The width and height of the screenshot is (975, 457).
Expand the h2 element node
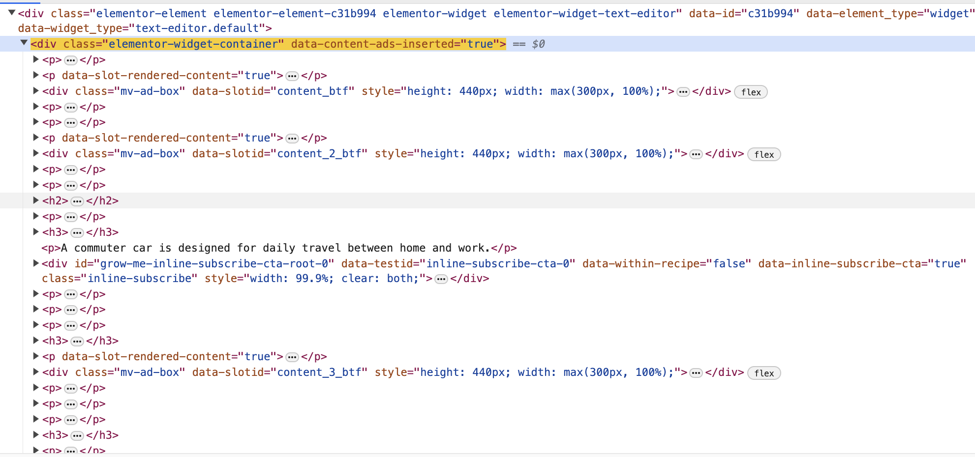coord(36,200)
